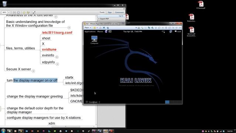Expand the Secure X server node
236x133 pixels.
tap(34, 71)
